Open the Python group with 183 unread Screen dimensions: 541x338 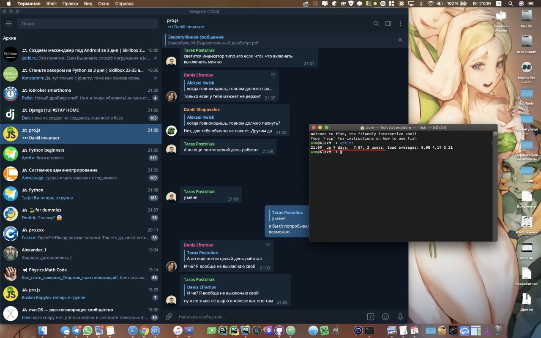(81, 194)
